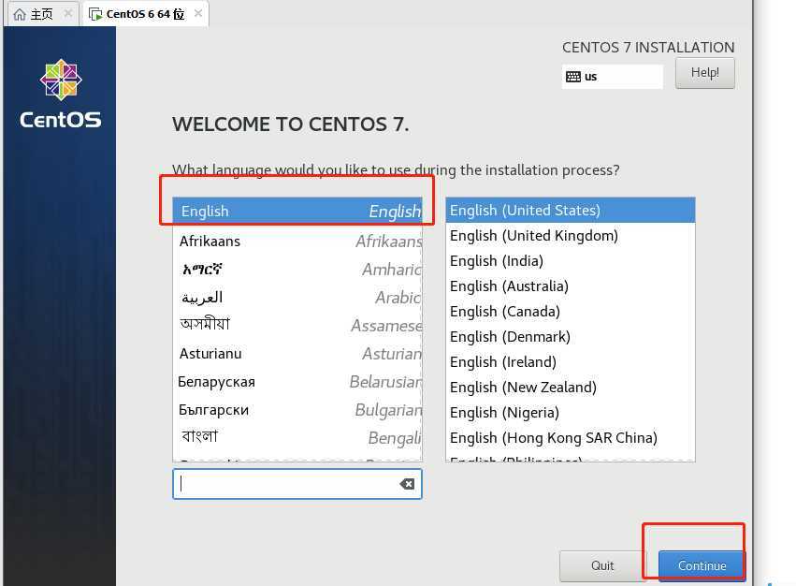Select English (Australia) locale

pos(570,286)
